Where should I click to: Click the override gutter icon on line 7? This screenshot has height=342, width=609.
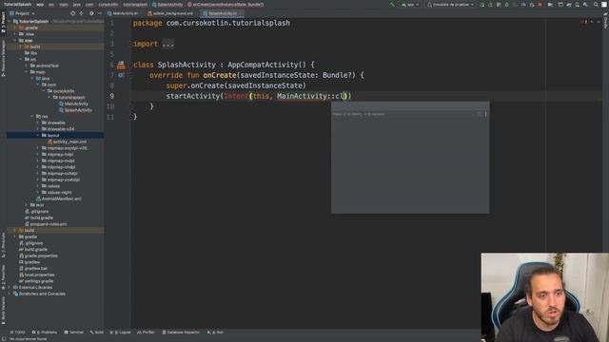(x=121, y=75)
